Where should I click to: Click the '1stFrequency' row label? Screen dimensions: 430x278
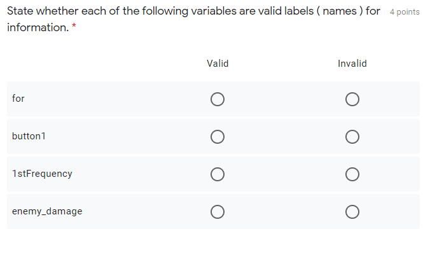[42, 173]
